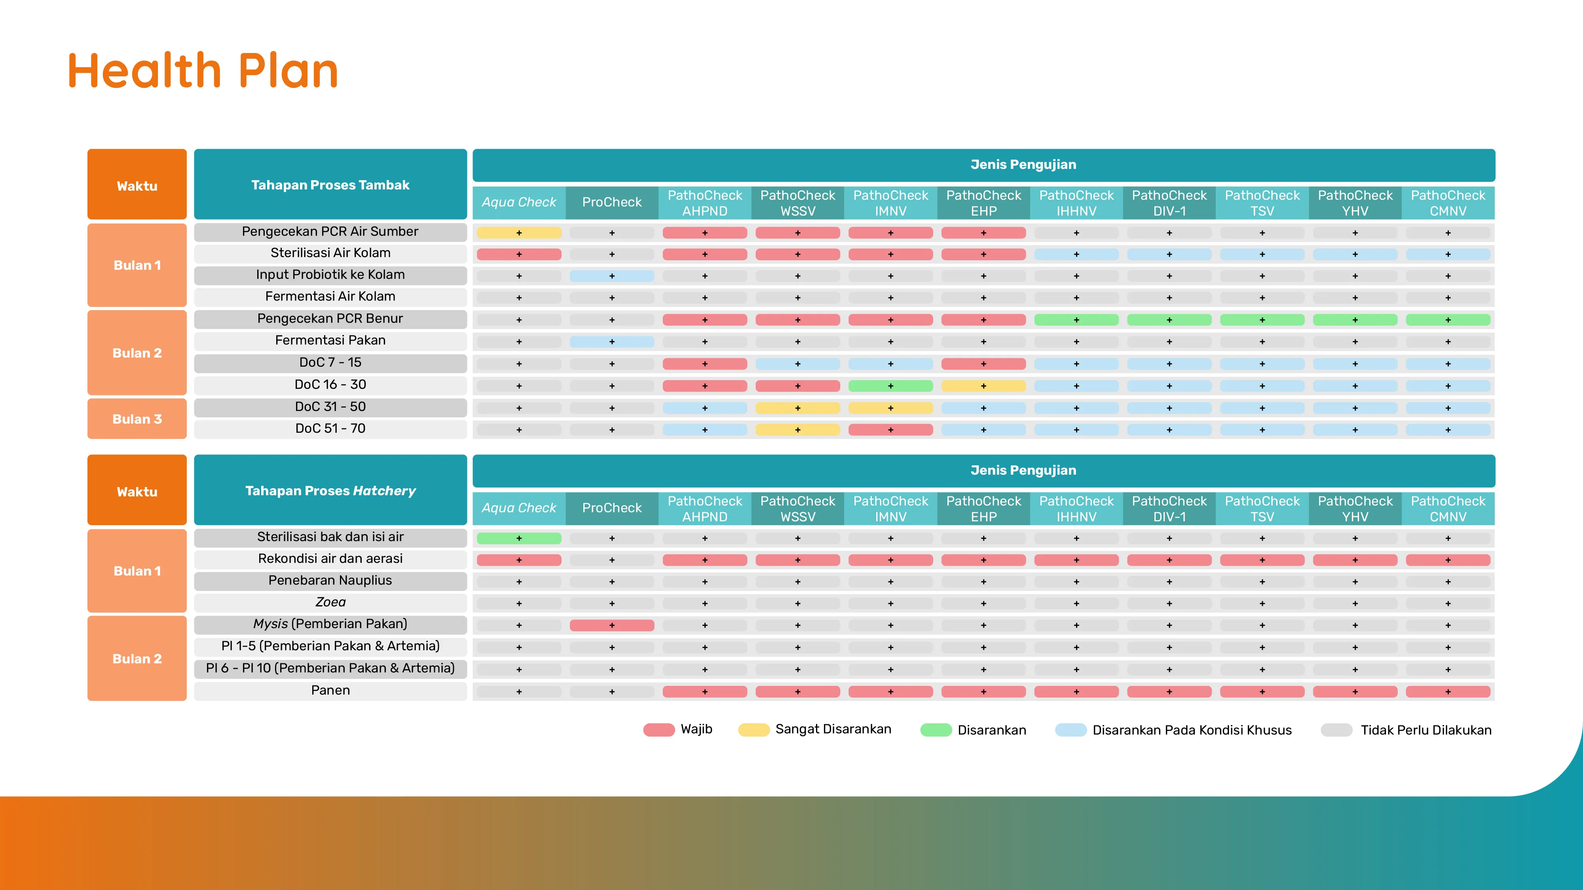Click yellow Aqua Check cell for Pengecekan PCR Air Sumber
Screen dimensions: 1583x890
pyautogui.click(x=519, y=233)
